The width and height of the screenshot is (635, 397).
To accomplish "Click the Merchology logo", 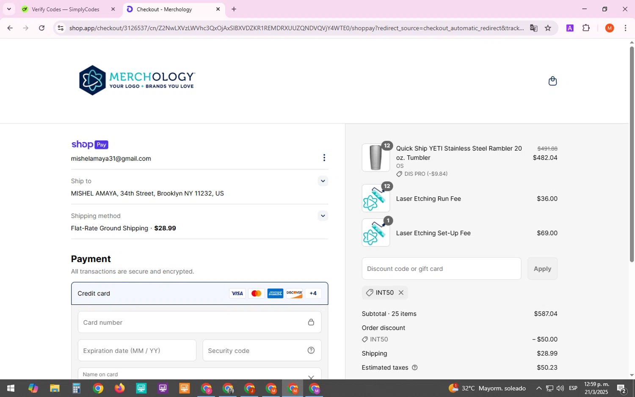I will pos(137,80).
